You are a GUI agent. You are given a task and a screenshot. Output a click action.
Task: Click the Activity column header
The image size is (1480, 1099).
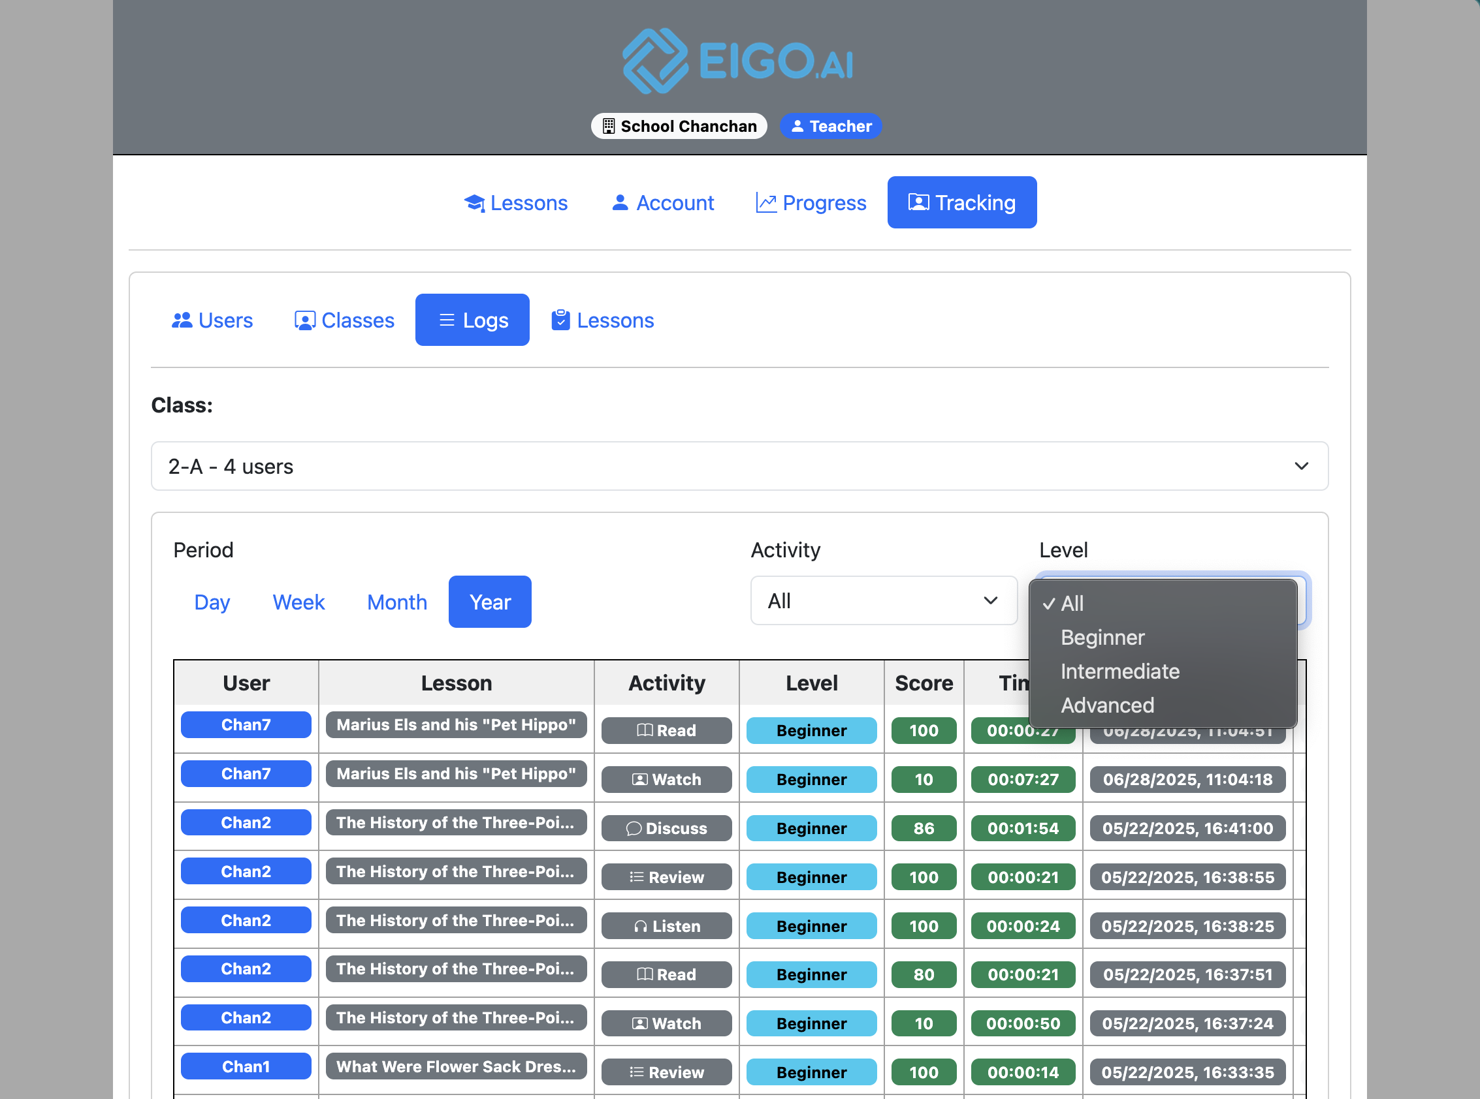(x=666, y=683)
